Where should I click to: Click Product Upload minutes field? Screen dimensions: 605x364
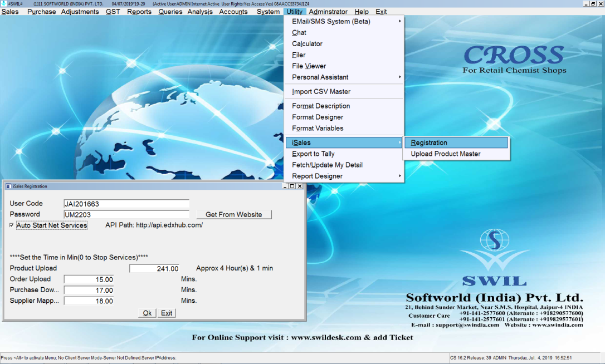click(154, 268)
